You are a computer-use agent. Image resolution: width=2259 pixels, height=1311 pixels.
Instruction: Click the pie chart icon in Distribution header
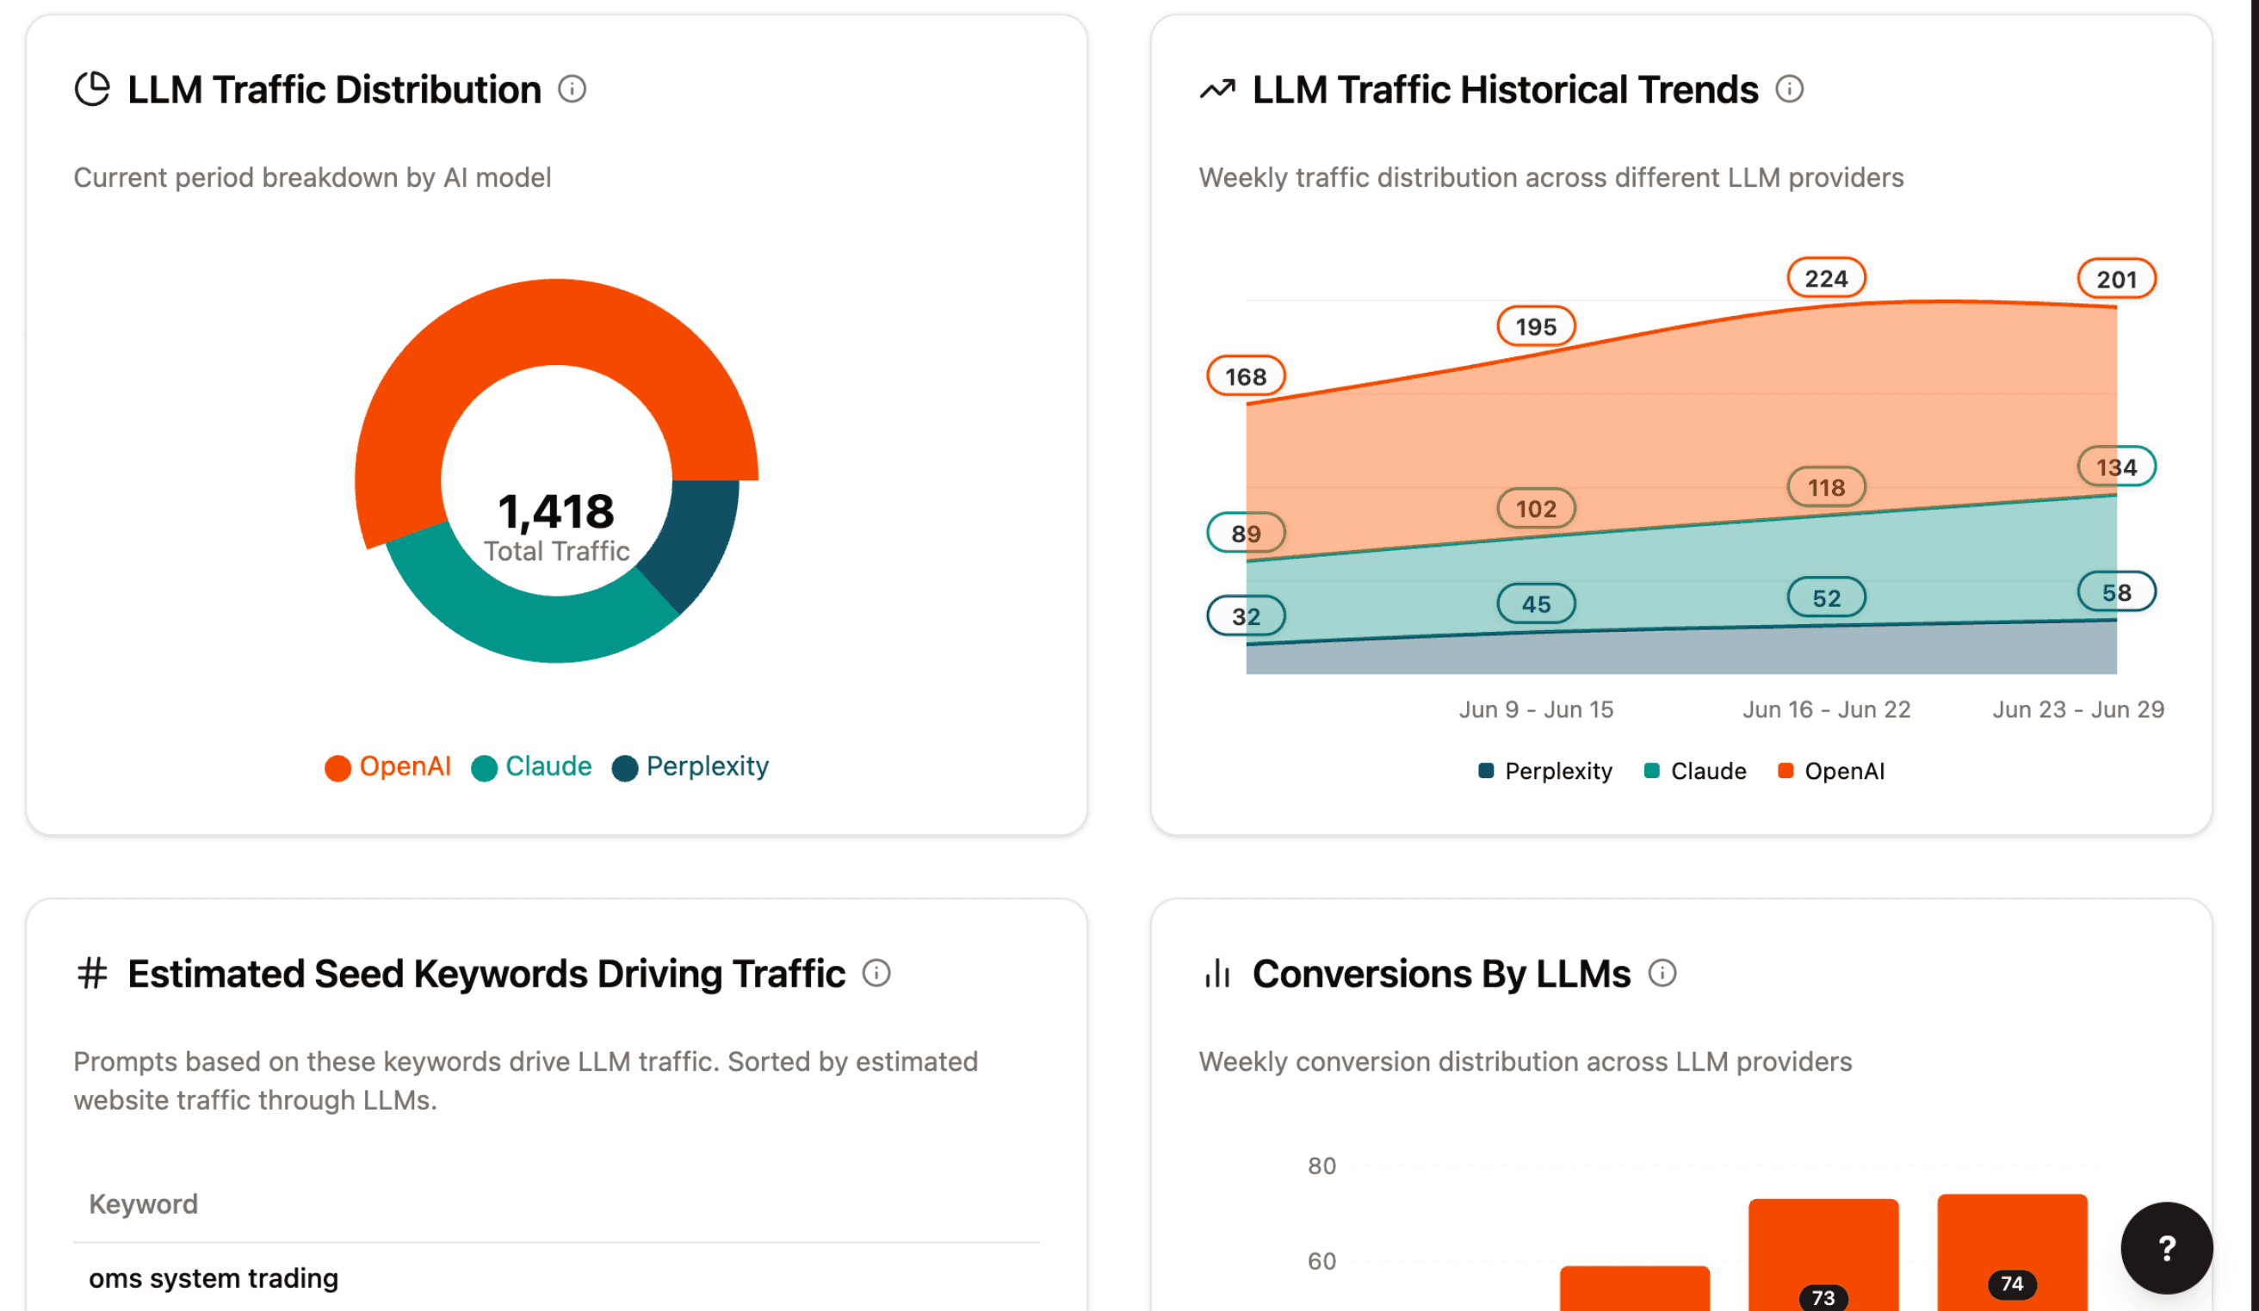[92, 89]
